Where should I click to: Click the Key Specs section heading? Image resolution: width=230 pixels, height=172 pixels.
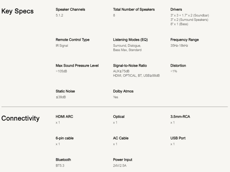pos(18,12)
